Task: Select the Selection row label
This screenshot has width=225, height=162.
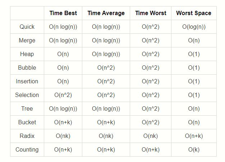Action: click(27, 95)
